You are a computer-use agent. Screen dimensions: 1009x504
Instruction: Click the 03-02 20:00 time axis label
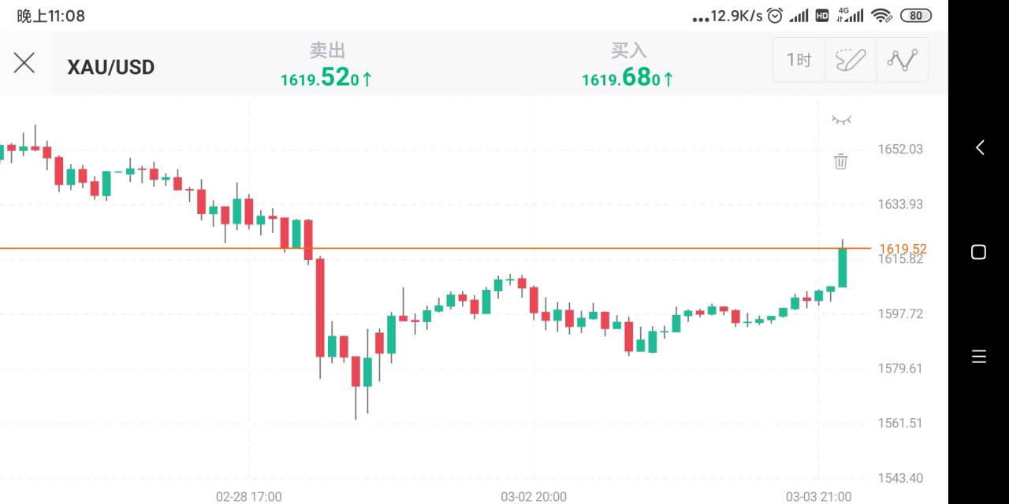pyautogui.click(x=534, y=497)
